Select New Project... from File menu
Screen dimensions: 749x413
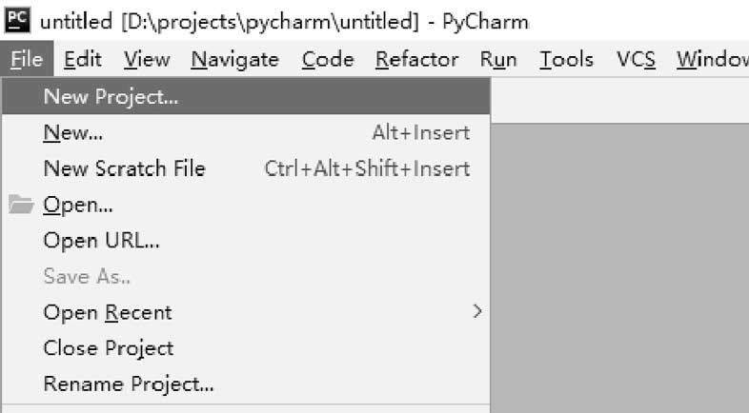tap(246, 96)
